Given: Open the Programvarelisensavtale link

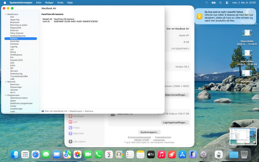Looking at the screenshot, I should [x=139, y=137].
